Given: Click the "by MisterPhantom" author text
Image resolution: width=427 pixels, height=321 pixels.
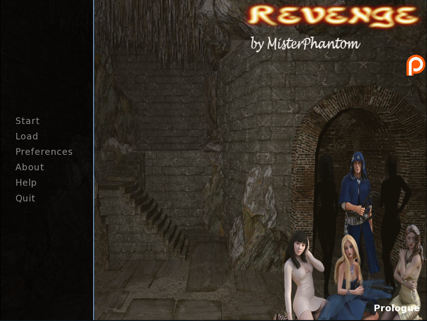Looking at the screenshot, I should 305,43.
